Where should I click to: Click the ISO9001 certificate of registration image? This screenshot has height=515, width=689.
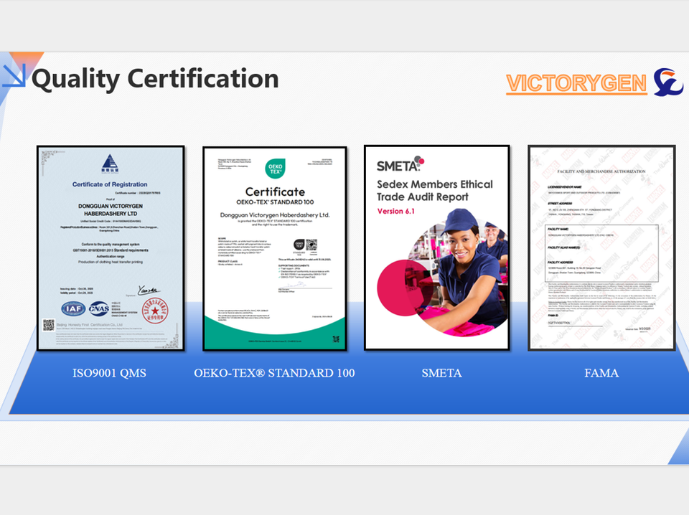point(111,248)
